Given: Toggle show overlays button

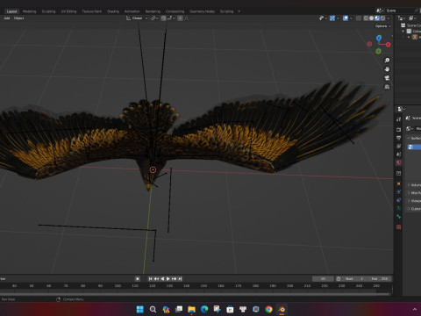Looking at the screenshot, I should point(346,18).
